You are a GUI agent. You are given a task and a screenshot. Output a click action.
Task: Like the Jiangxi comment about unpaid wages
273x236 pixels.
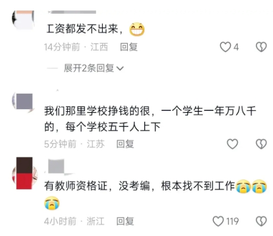[225, 47]
